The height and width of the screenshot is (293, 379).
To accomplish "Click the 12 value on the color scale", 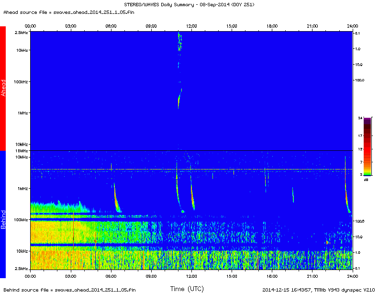I will click(x=360, y=149).
